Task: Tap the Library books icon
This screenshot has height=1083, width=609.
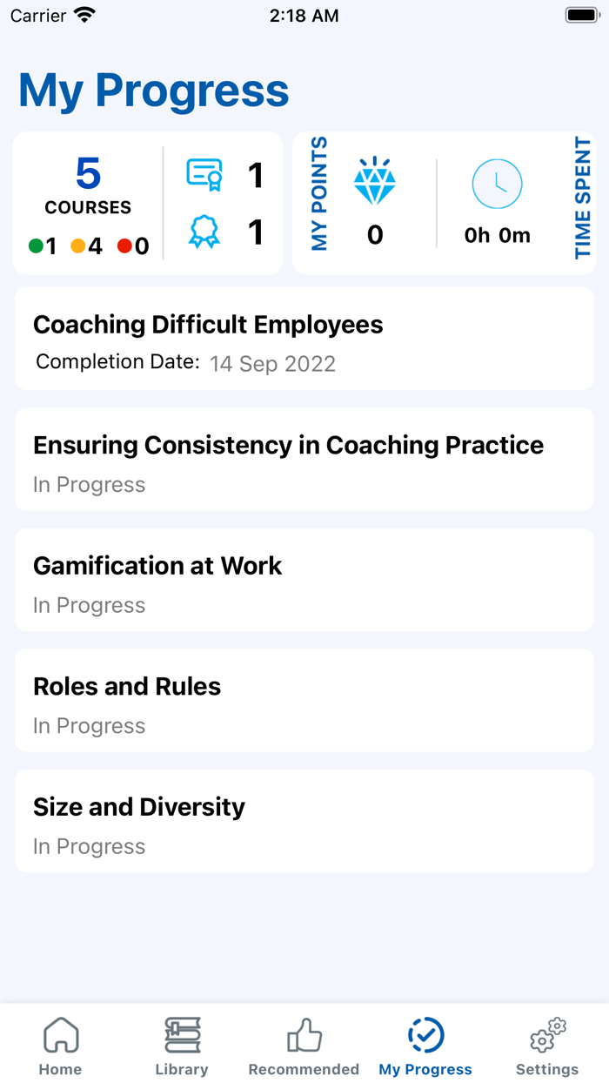Action: pyautogui.click(x=182, y=1036)
